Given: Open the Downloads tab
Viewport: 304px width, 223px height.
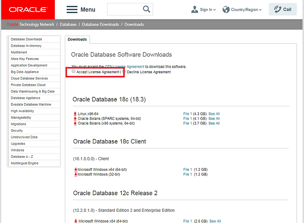Looking at the screenshot, I should click(77, 40).
